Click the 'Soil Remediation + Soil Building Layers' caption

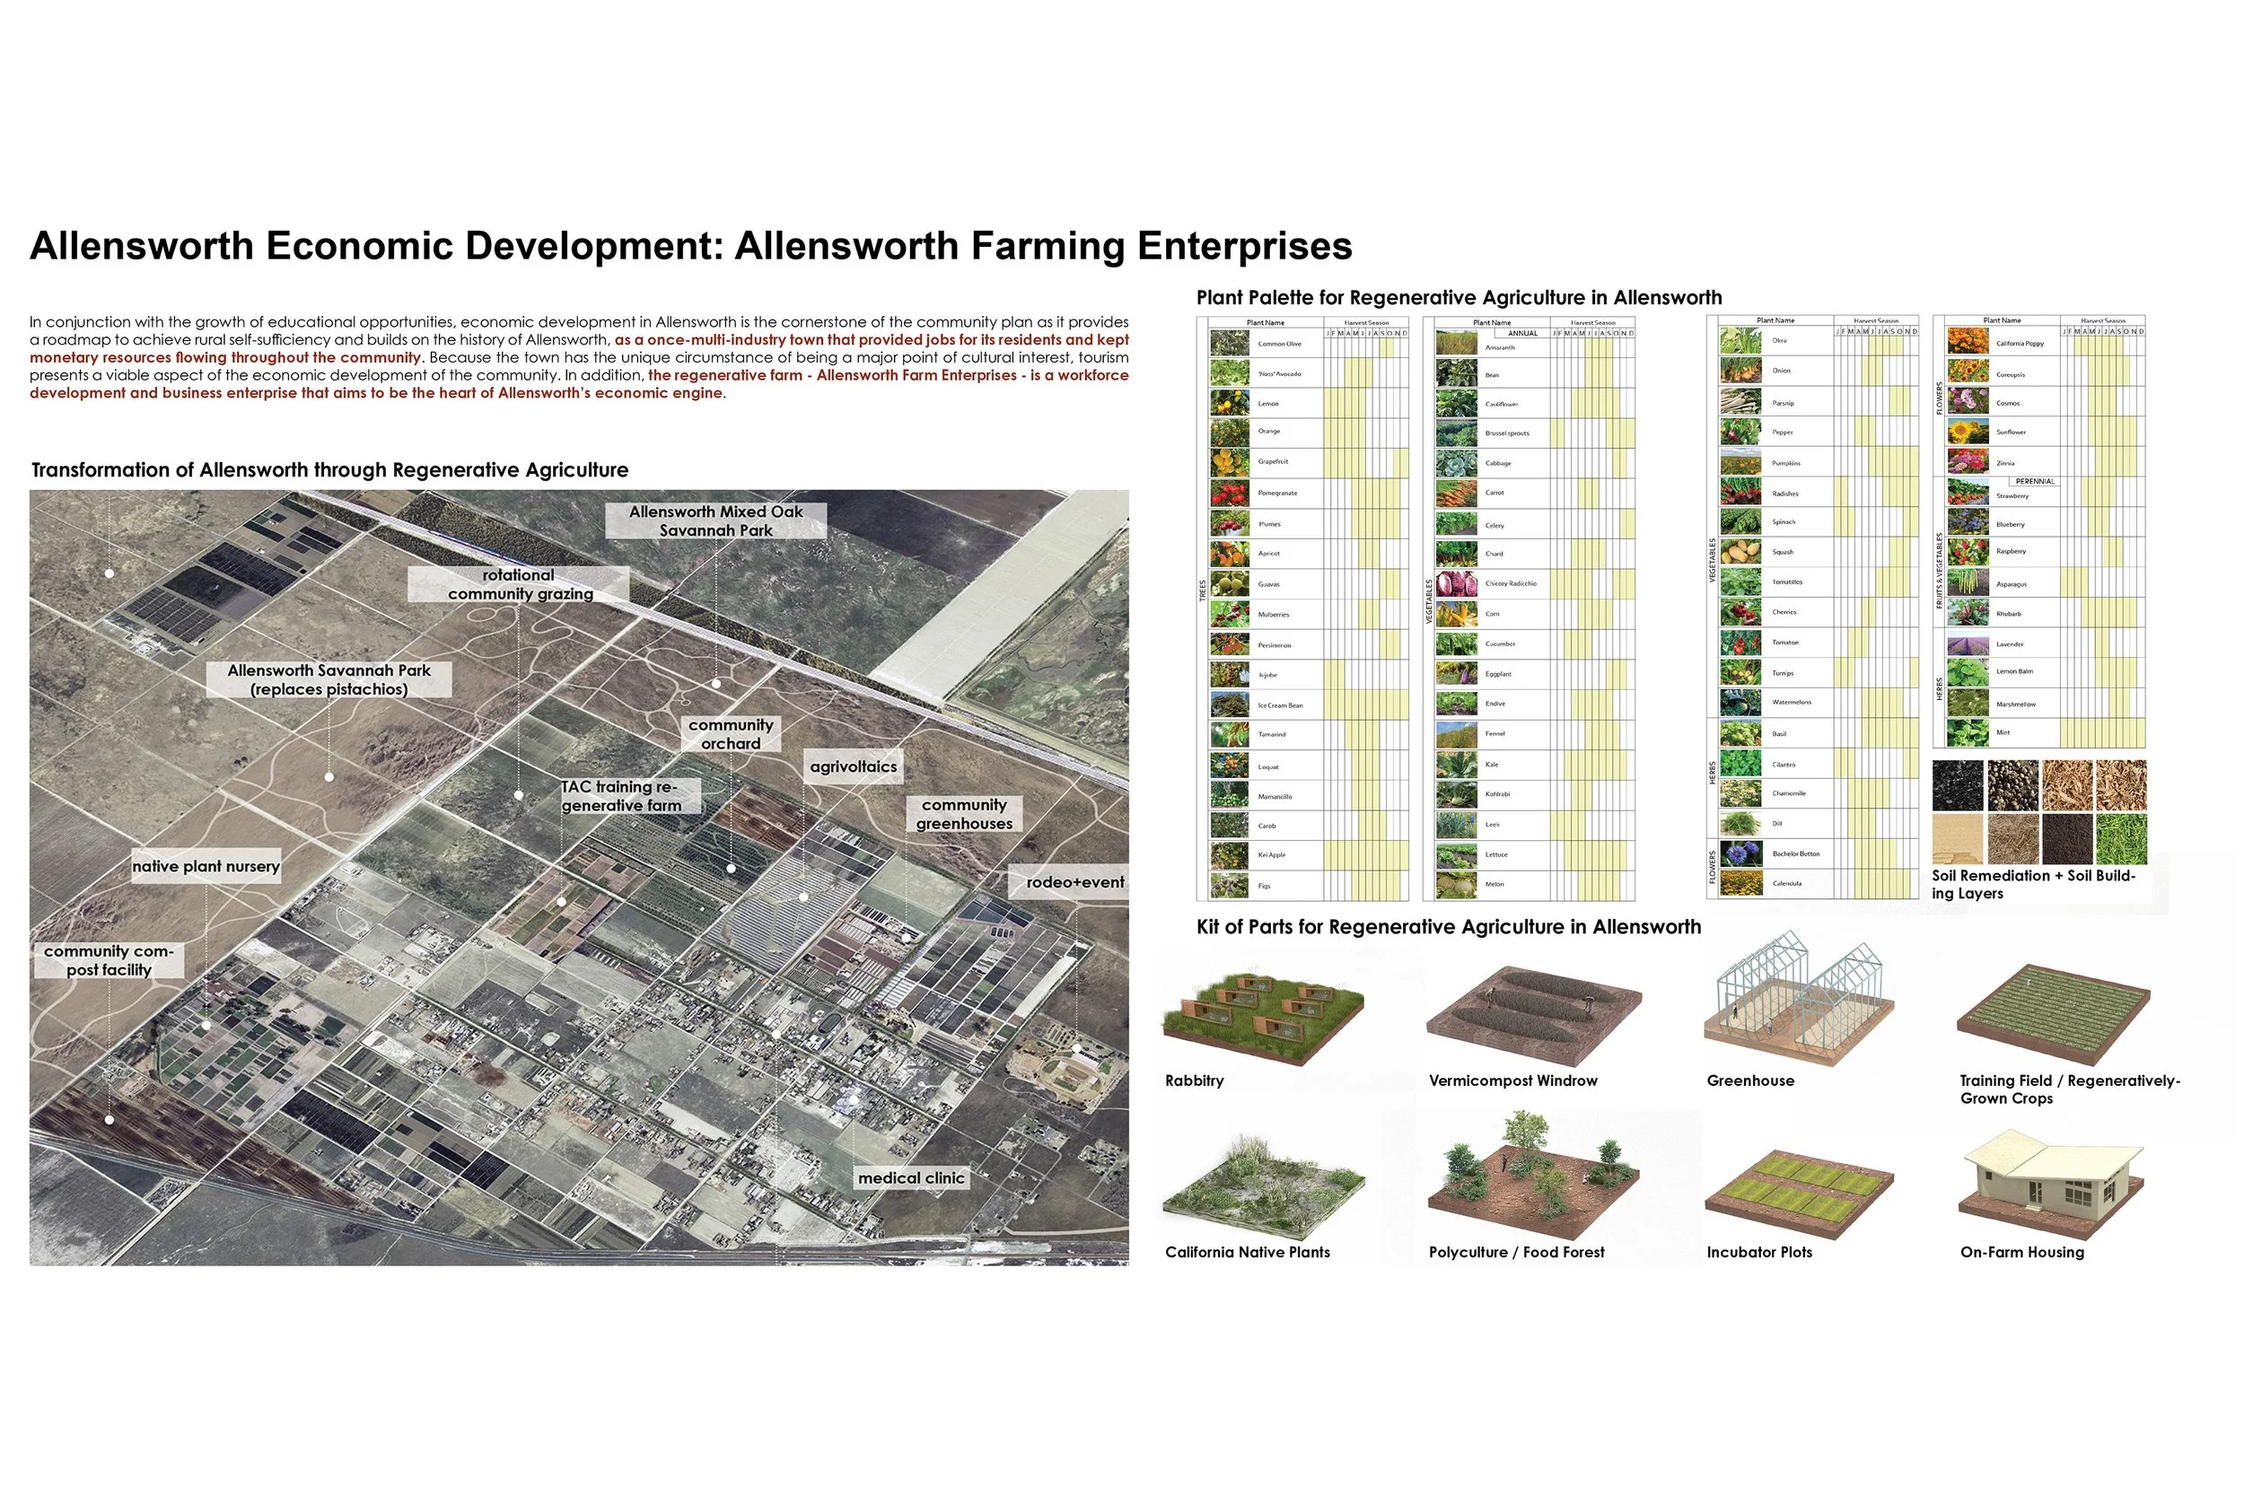tap(2033, 883)
